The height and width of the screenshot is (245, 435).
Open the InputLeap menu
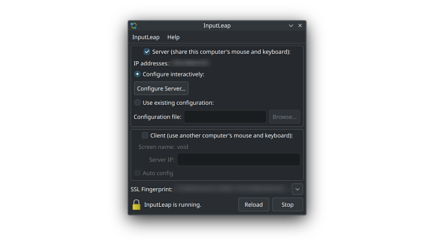[146, 37]
